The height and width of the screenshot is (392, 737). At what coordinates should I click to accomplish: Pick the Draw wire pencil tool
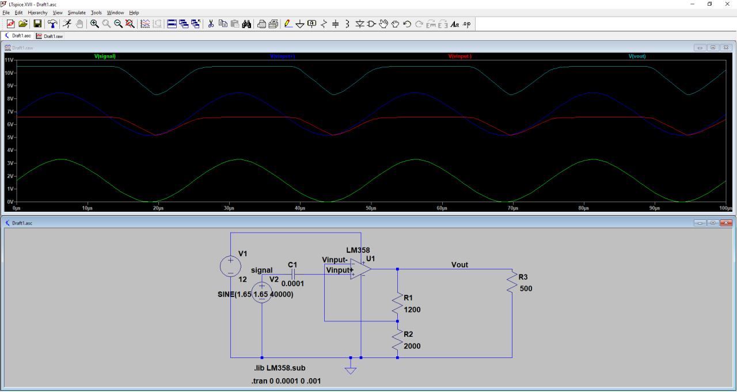pos(288,24)
